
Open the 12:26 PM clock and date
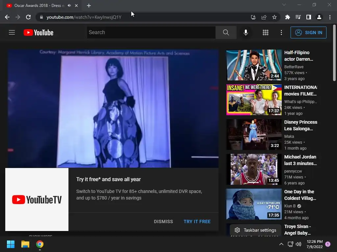[x=315, y=244]
